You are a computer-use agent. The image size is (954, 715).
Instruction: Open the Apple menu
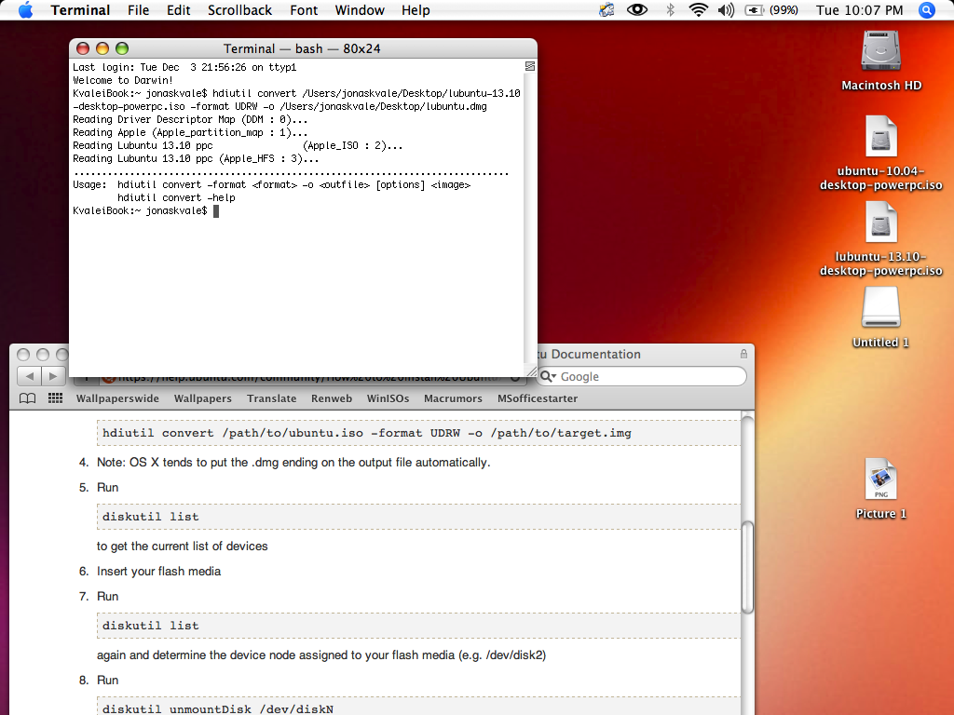point(25,9)
